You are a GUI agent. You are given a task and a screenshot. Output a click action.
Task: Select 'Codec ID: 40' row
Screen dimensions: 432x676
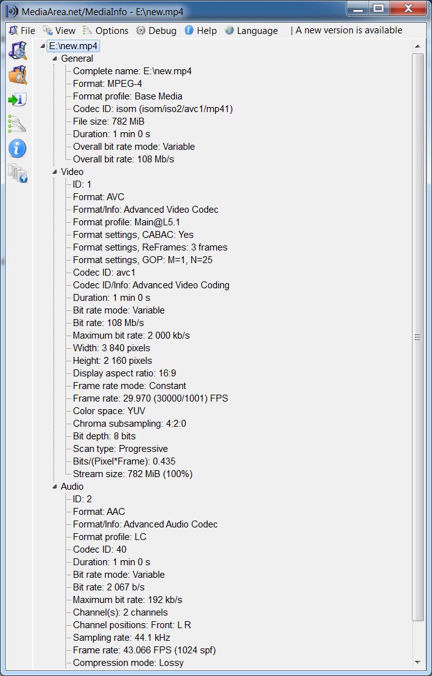coord(99,549)
